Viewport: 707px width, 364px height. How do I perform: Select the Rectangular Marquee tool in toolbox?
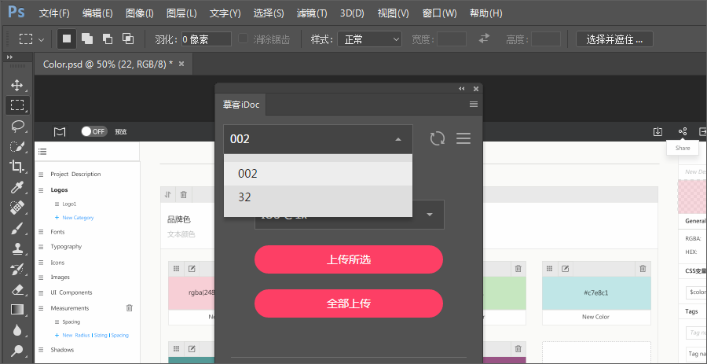coord(17,105)
